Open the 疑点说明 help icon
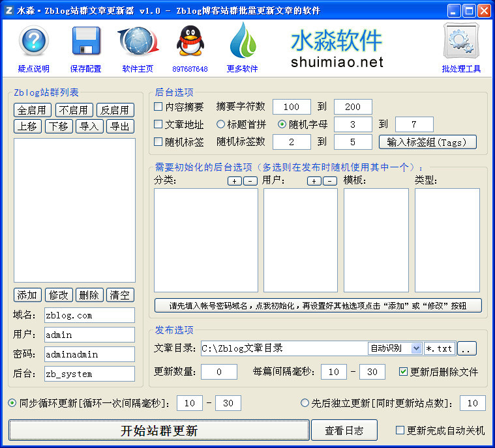Screen dimensions: 495x448 [33, 40]
